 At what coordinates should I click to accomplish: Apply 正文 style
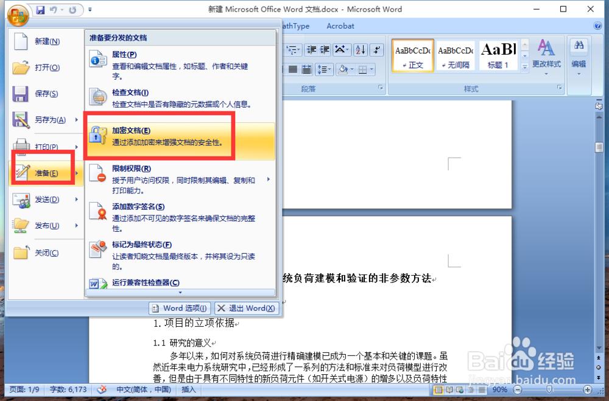click(412, 55)
